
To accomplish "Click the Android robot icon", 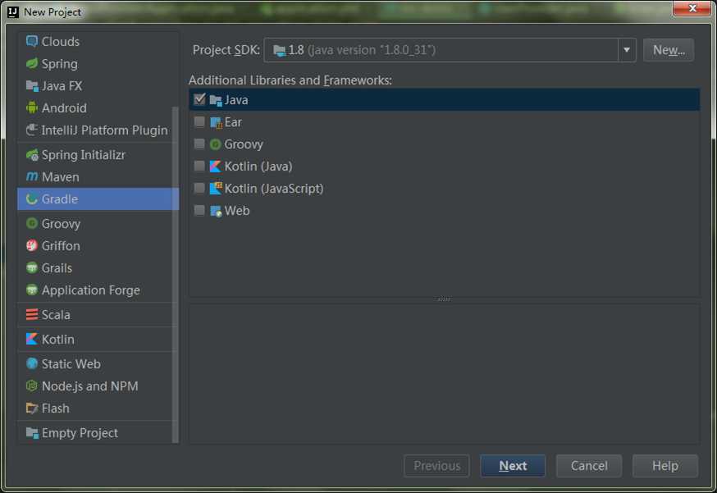I will (x=31, y=108).
